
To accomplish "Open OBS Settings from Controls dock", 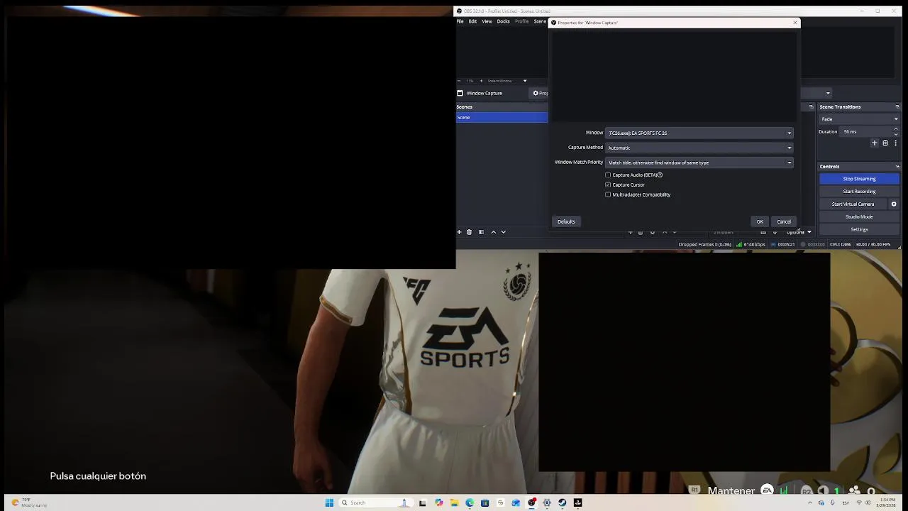I will tap(859, 229).
